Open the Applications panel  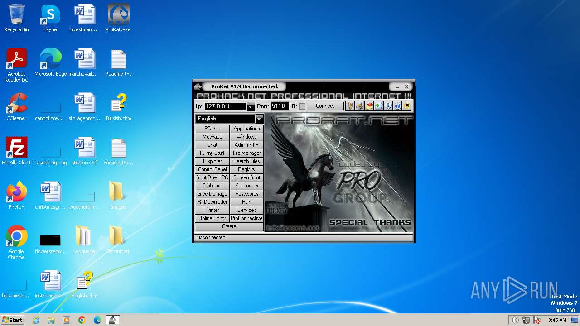246,129
